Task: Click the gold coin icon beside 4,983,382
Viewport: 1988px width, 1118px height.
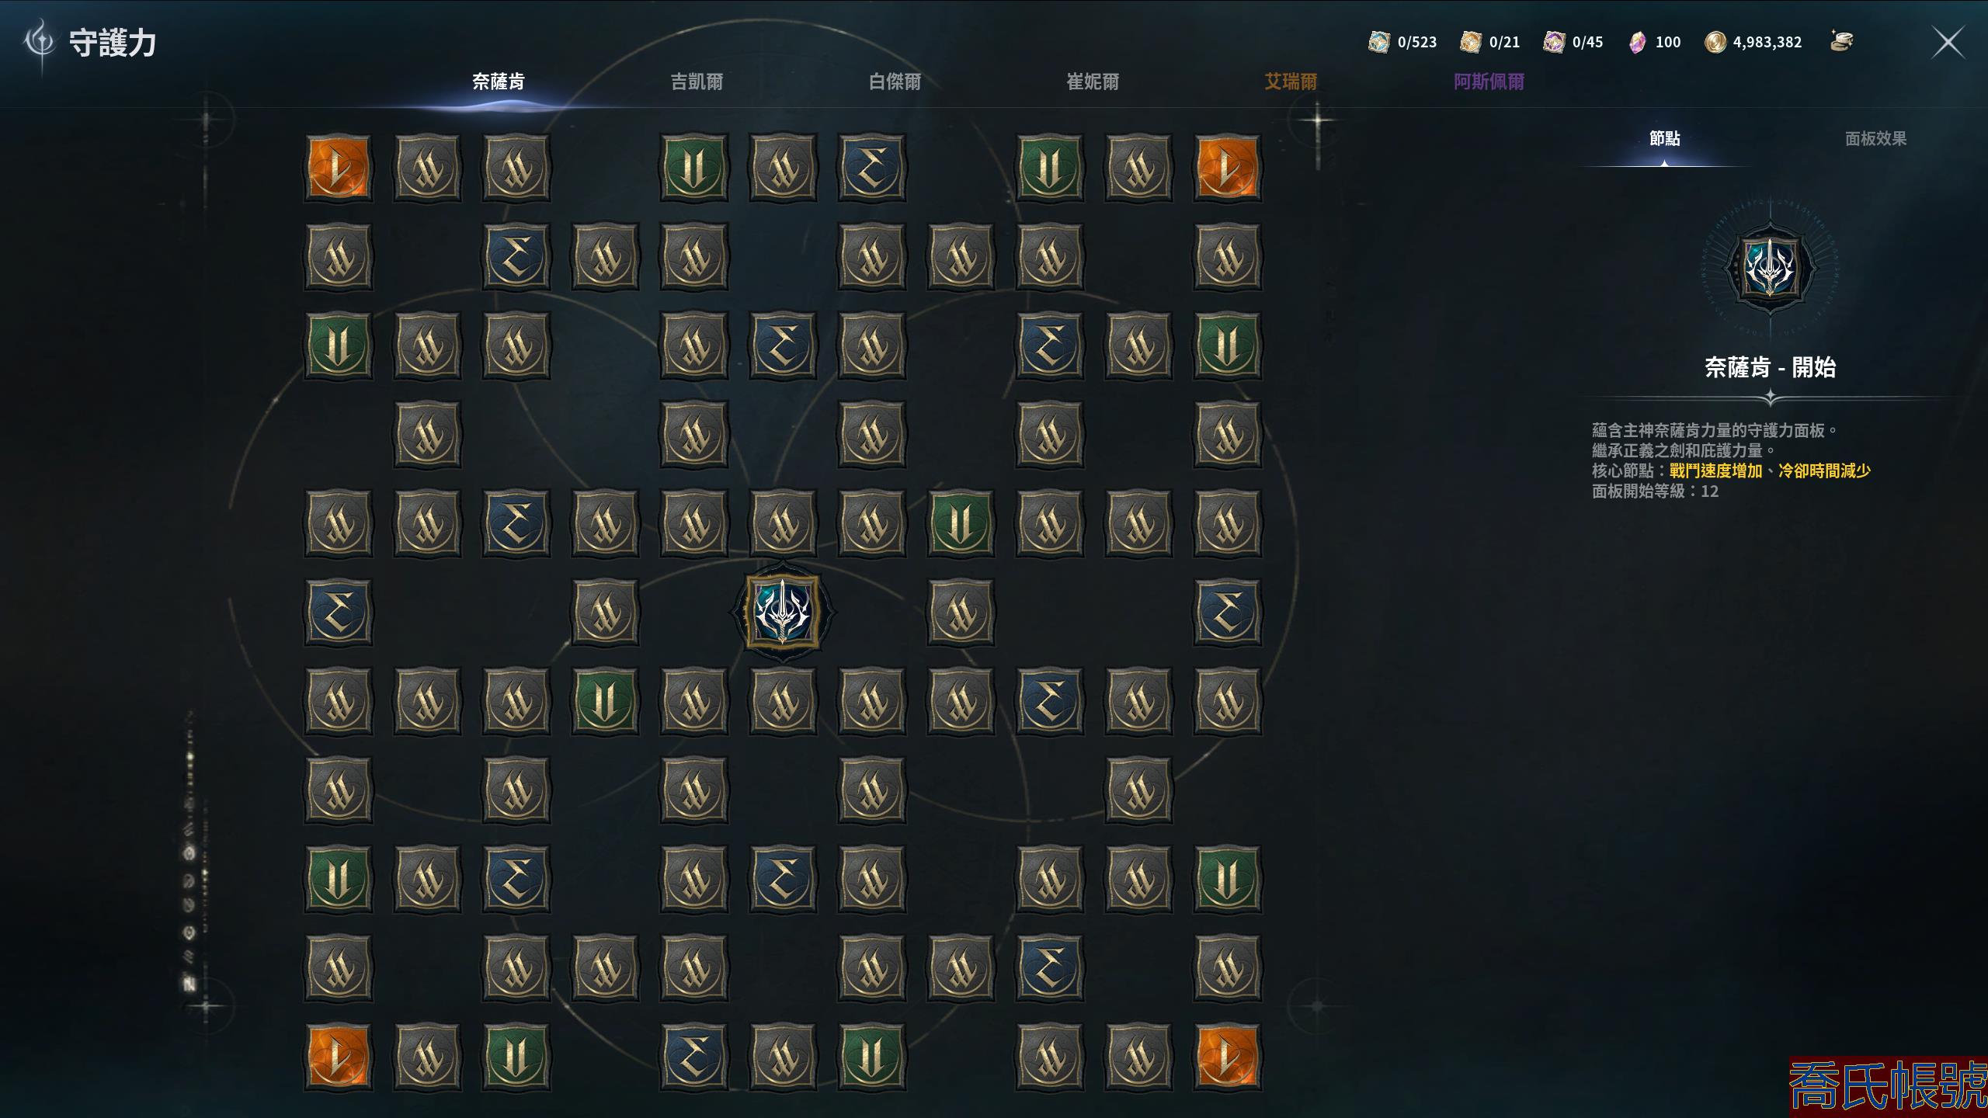Action: coord(1715,42)
